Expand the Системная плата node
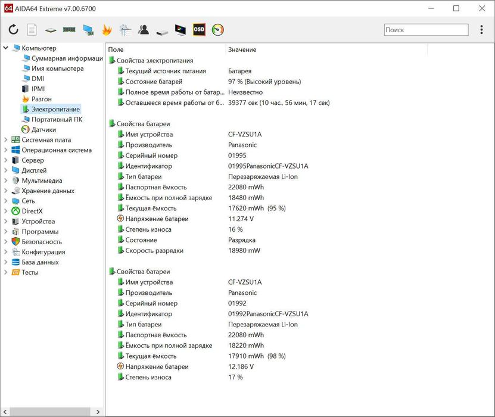Image resolution: width=495 pixels, height=417 pixels. 6,139
